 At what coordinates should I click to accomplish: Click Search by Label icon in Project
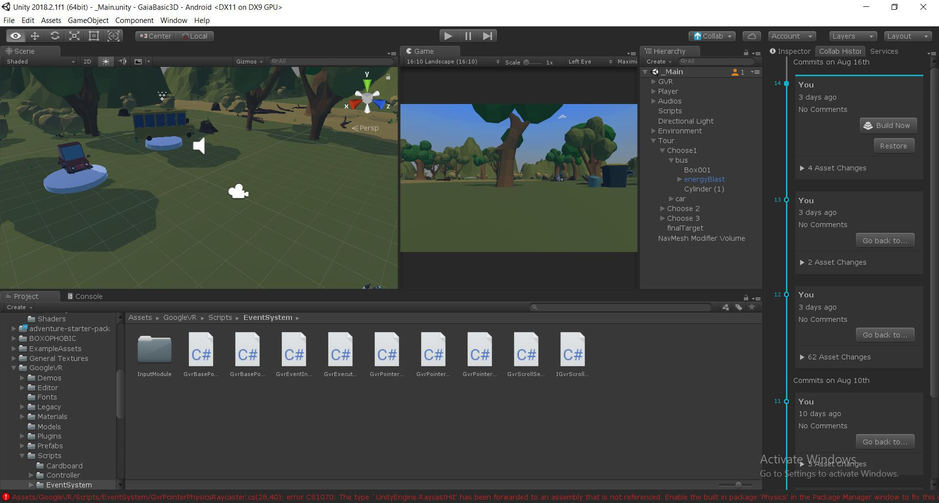click(739, 307)
